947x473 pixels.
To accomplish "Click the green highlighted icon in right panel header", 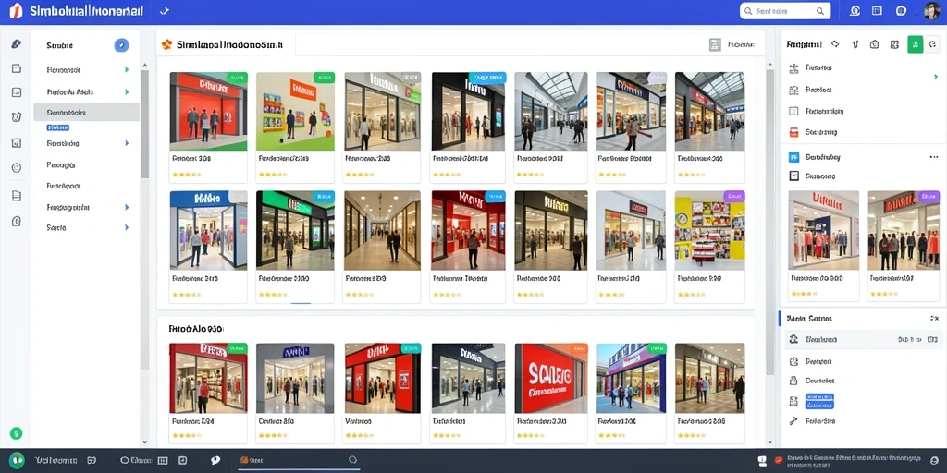I will (x=915, y=44).
